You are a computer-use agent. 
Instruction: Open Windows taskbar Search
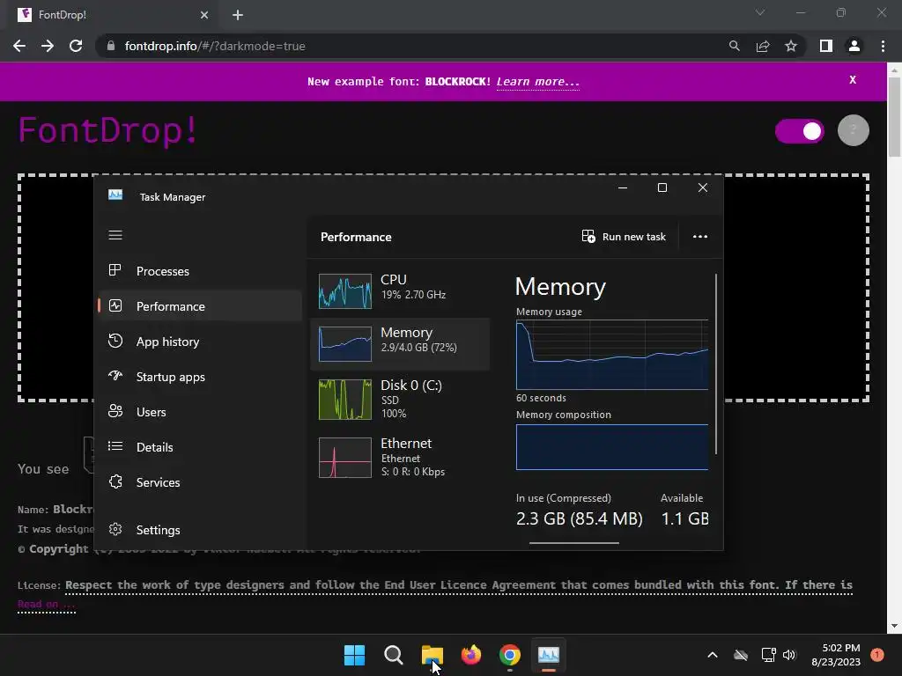[x=394, y=655]
